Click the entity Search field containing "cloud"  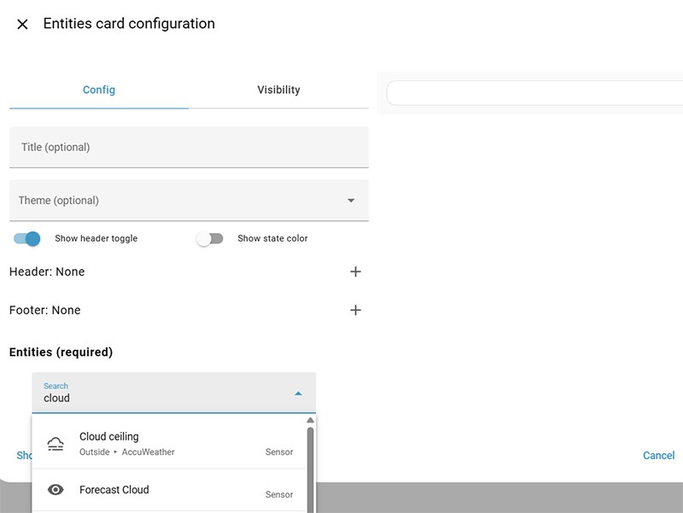162,398
